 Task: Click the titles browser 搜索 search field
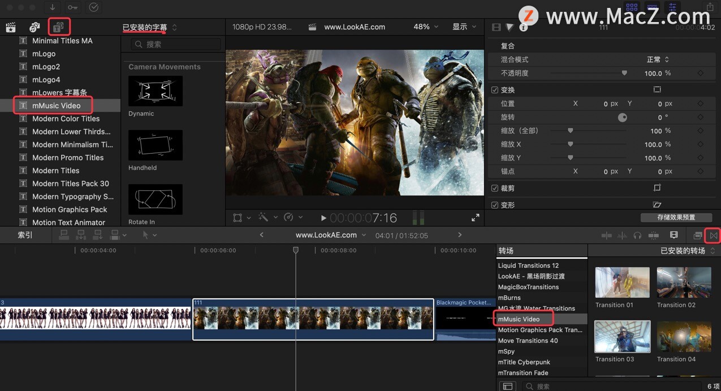[x=175, y=44]
